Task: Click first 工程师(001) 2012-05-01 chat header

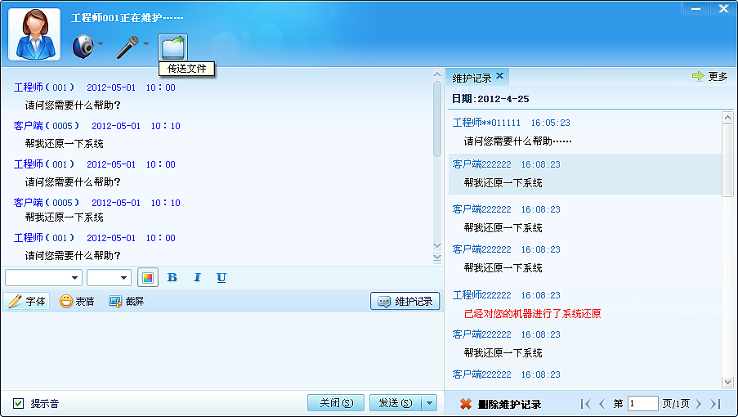Action: click(x=94, y=87)
